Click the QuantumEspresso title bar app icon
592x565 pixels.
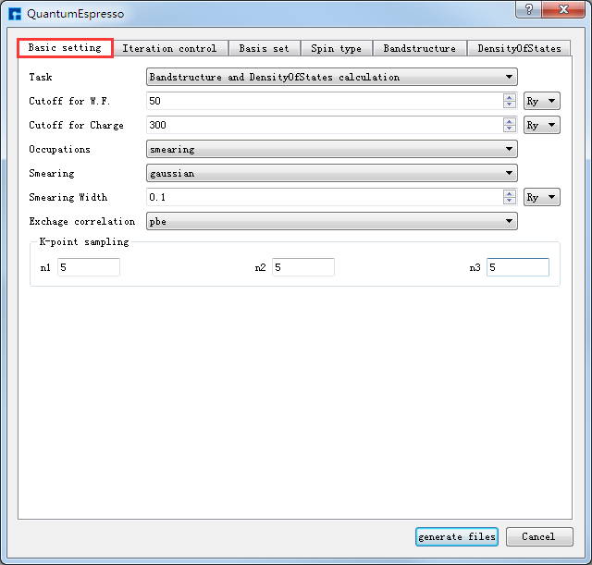coord(15,14)
